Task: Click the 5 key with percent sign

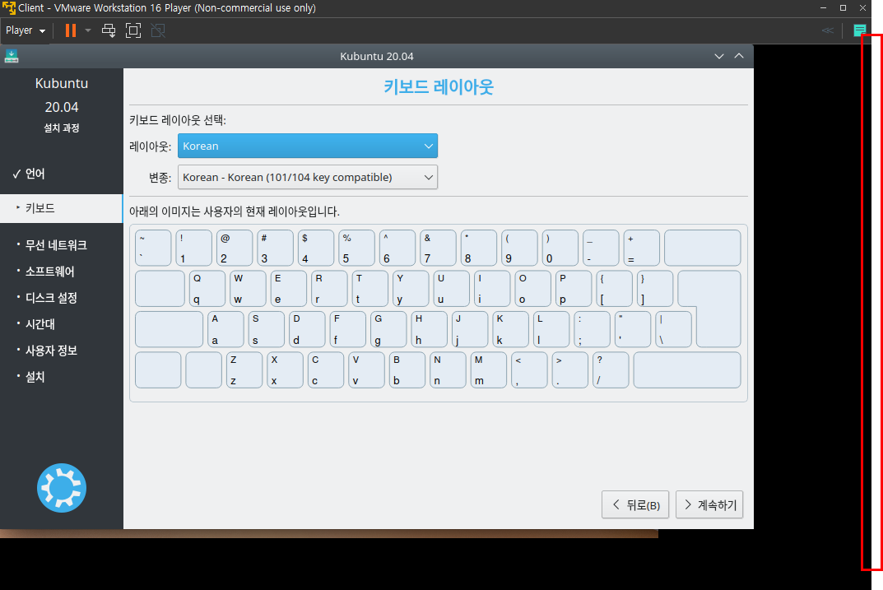Action: (x=356, y=248)
